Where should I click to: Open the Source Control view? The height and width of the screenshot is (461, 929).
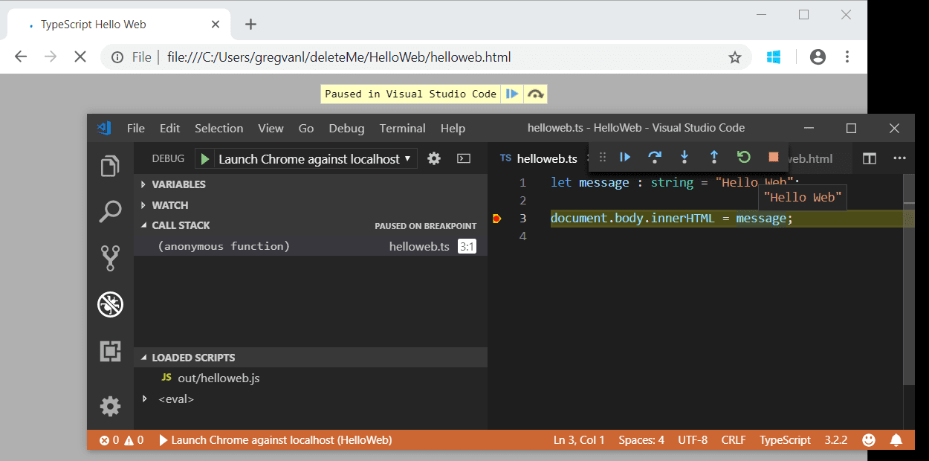[x=110, y=258]
